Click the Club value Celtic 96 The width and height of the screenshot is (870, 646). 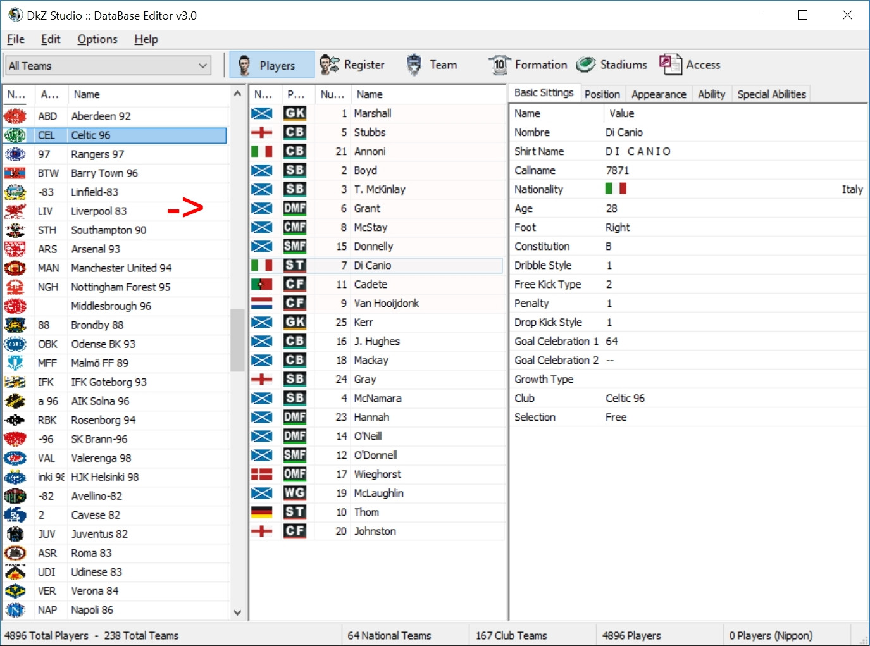click(625, 399)
